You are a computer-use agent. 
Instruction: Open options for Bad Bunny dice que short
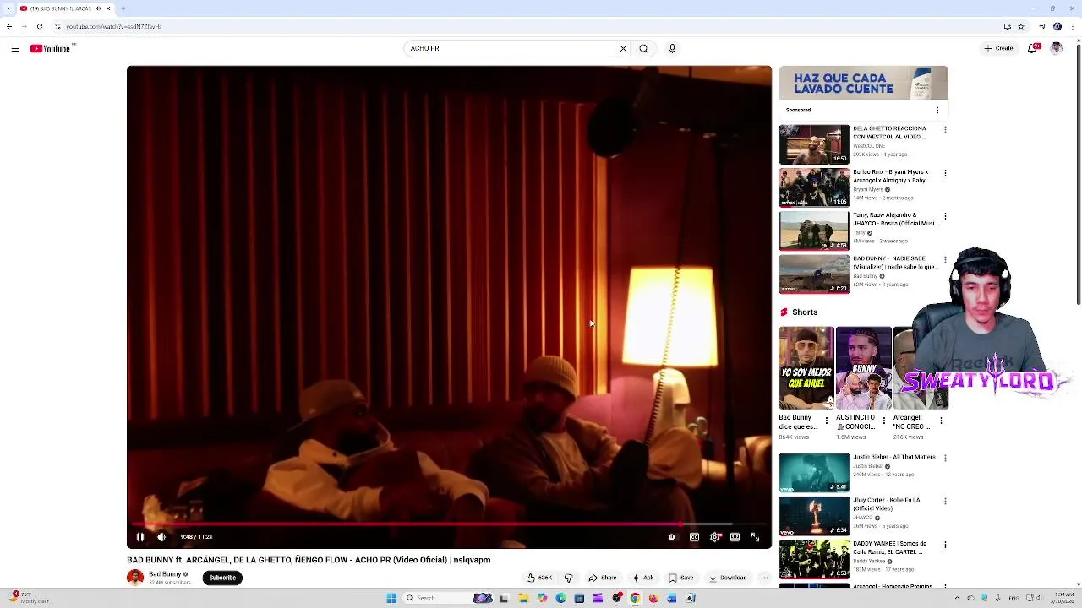(827, 421)
